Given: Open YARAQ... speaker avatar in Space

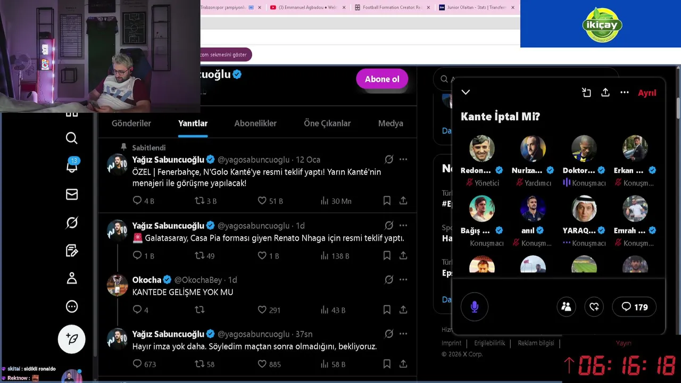Looking at the screenshot, I should pos(584,209).
